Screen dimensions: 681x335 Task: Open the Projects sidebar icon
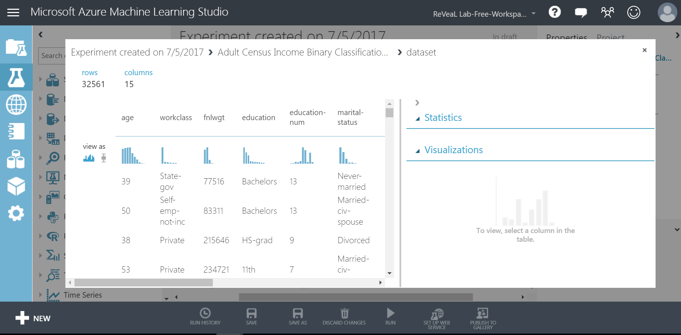(x=16, y=47)
